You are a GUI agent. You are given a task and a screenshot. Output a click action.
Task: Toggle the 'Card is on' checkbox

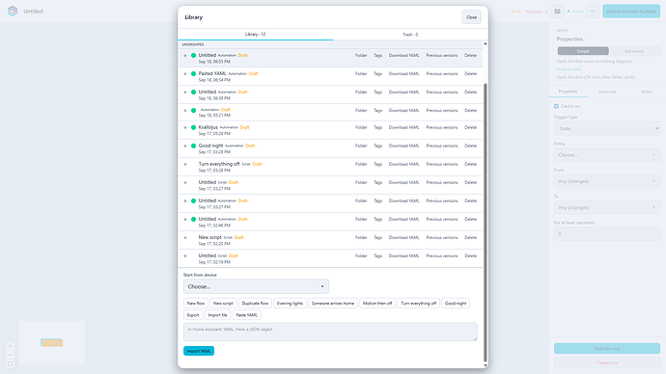point(556,106)
